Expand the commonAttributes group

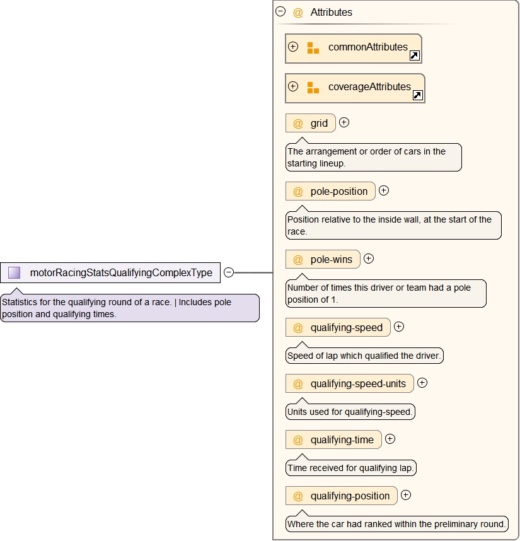293,47
